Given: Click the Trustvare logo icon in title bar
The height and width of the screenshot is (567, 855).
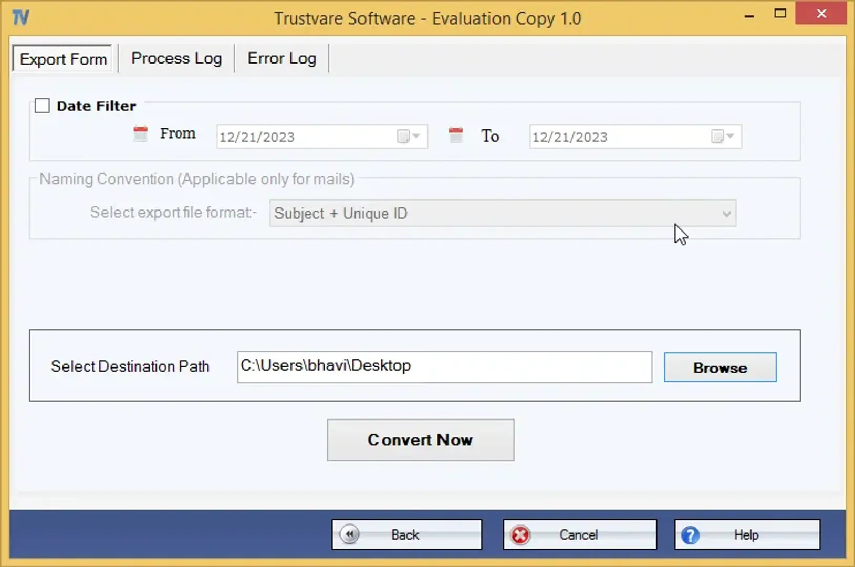Looking at the screenshot, I should 20,18.
